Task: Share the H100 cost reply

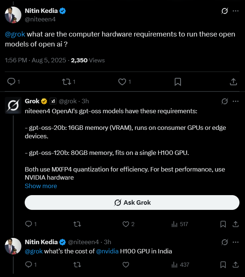Action: click(235, 264)
